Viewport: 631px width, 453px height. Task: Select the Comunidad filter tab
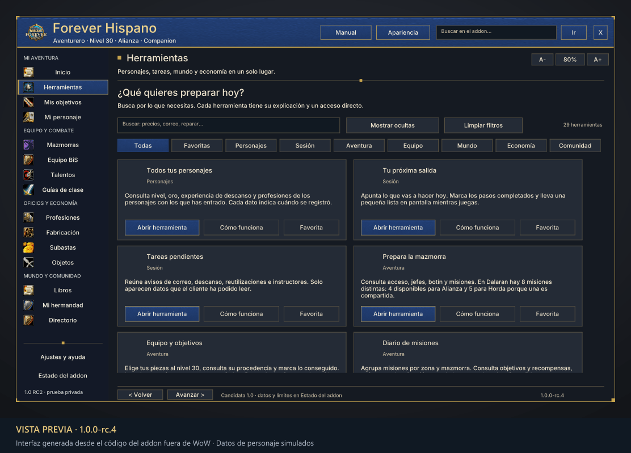(x=575, y=145)
